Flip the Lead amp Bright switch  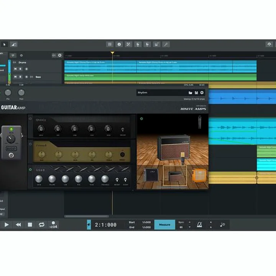(117, 180)
